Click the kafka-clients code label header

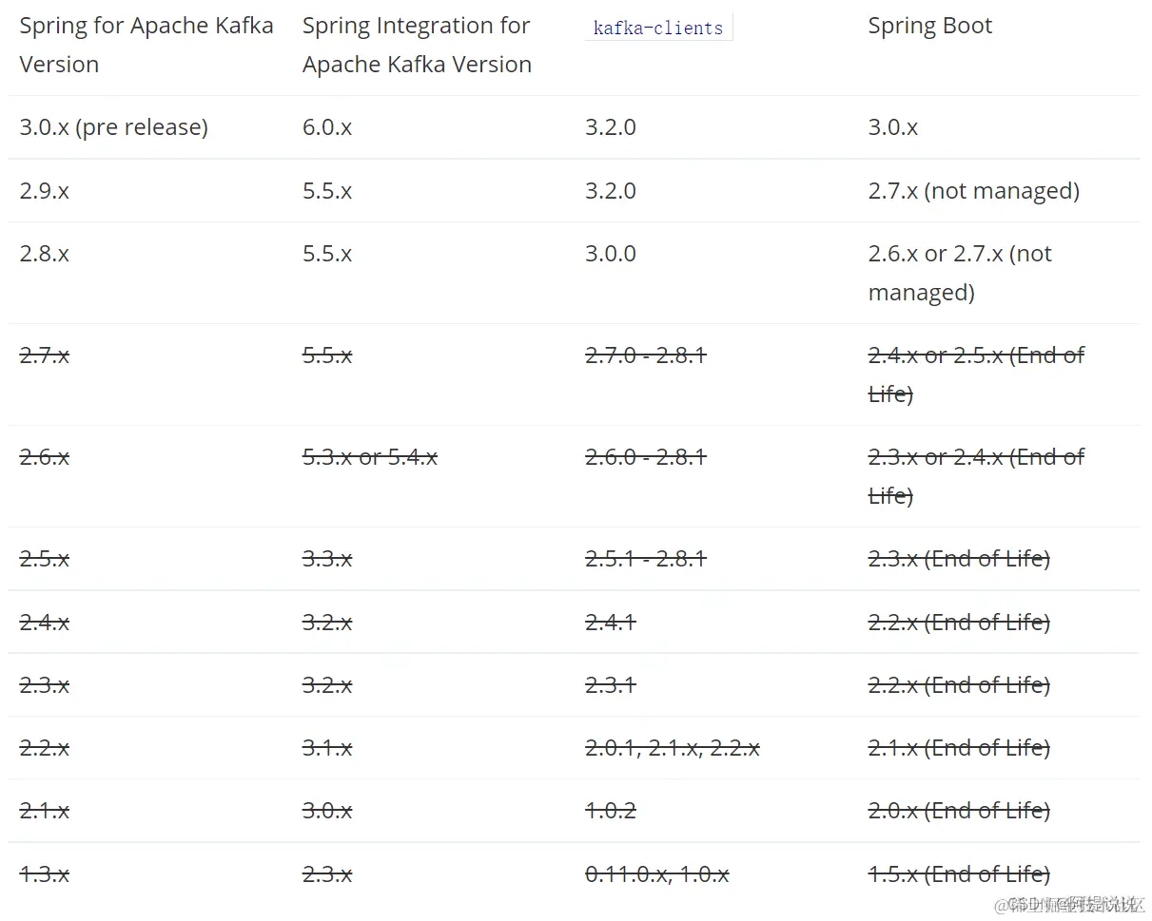[x=657, y=28]
